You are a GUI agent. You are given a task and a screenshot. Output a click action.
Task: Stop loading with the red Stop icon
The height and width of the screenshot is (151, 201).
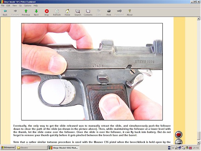(47, 13)
